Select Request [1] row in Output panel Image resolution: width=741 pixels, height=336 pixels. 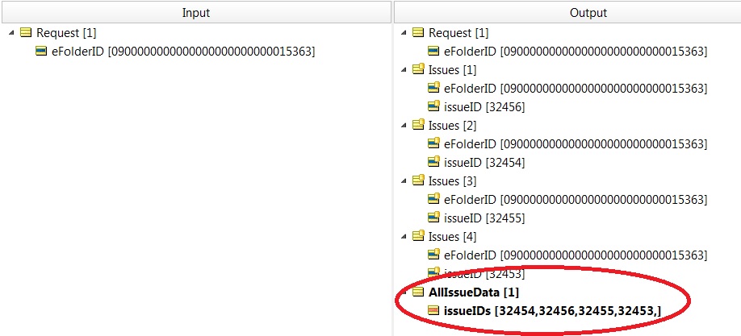point(458,33)
